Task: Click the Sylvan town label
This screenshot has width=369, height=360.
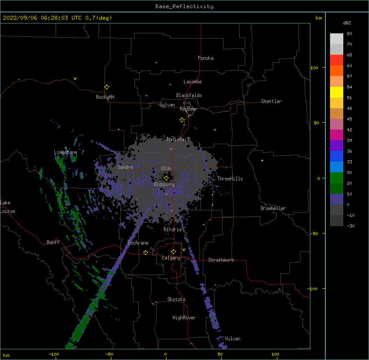Action: click(167, 105)
